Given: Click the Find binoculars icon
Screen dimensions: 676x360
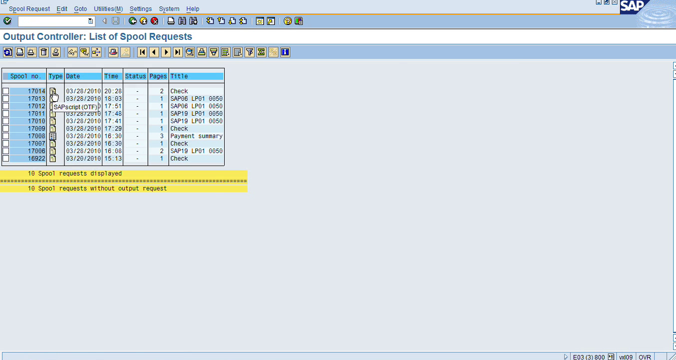Looking at the screenshot, I should 182,21.
